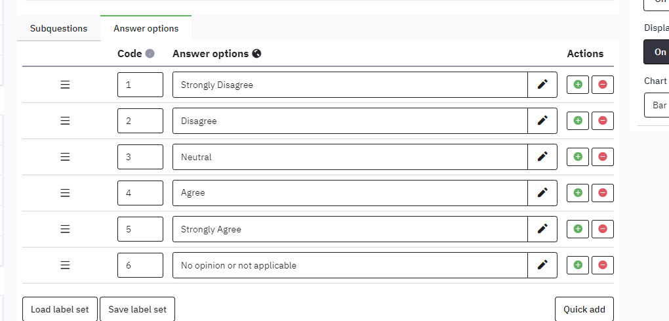669x321 pixels.
Task: Insert a new option after Strongly Disagree
Action: (x=578, y=85)
